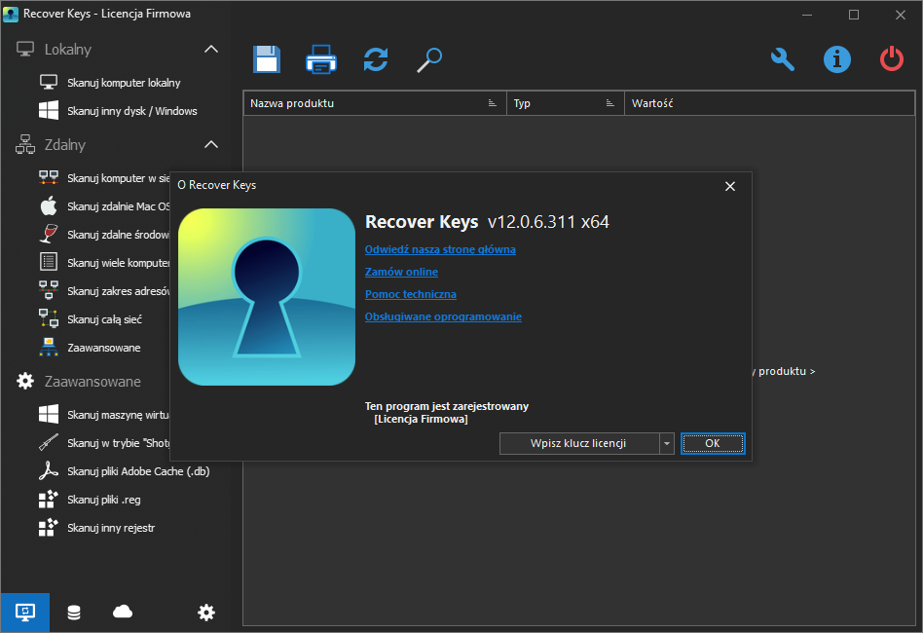The image size is (923, 633).
Task: Open the Obsługiwane oprogramowanie link
Action: coord(443,316)
